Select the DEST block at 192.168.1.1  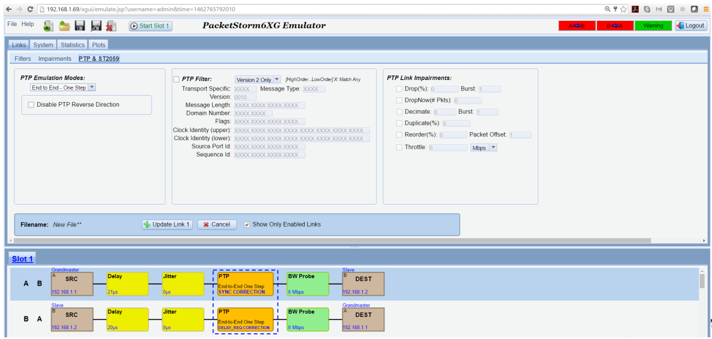click(364, 319)
